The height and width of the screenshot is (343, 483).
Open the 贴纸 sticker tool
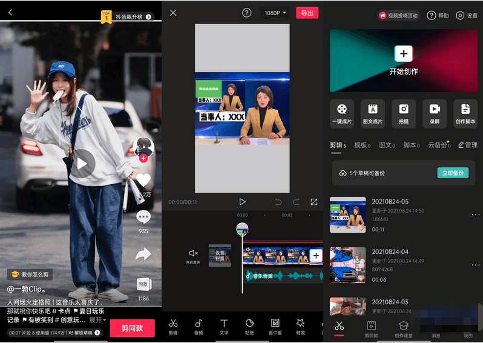coord(249,326)
